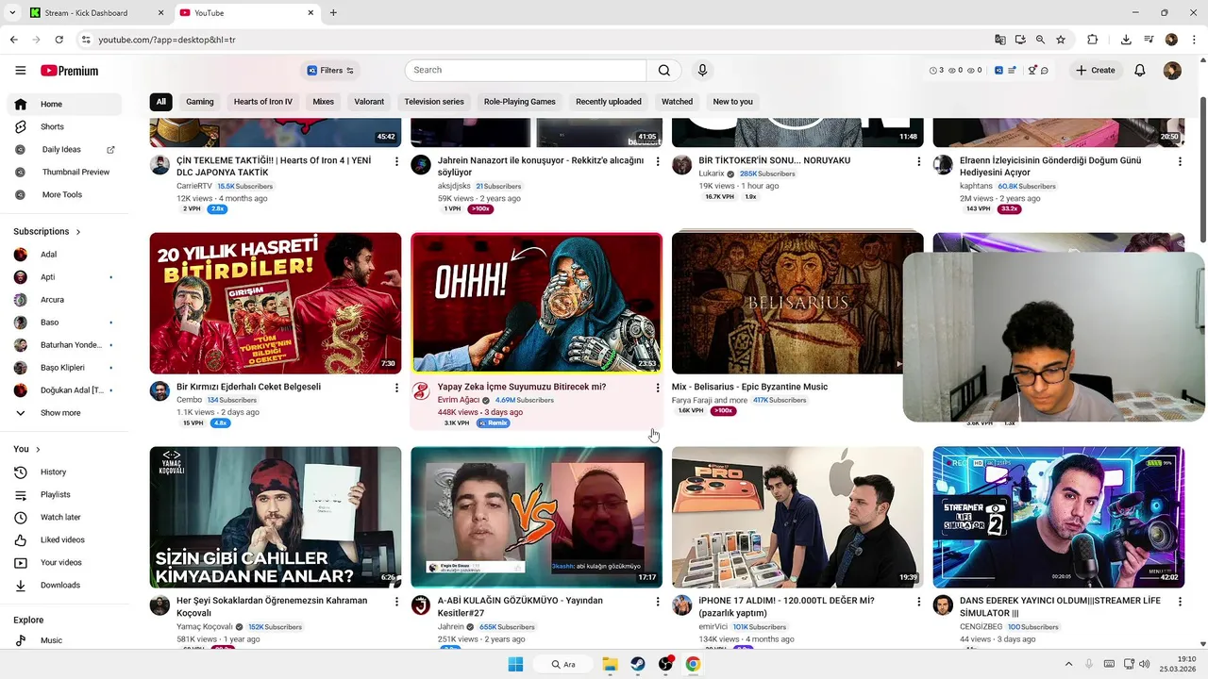This screenshot has width=1208, height=679.
Task: Open File Explorer from the taskbar
Action: point(610,664)
